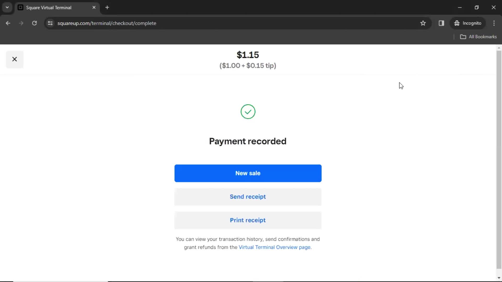Click the browser forward arrow

pos(21,23)
